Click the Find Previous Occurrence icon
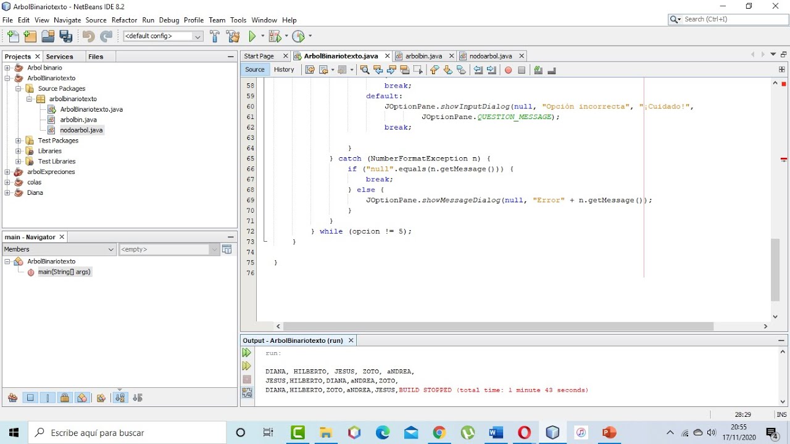The width and height of the screenshot is (790, 444). (x=378, y=70)
